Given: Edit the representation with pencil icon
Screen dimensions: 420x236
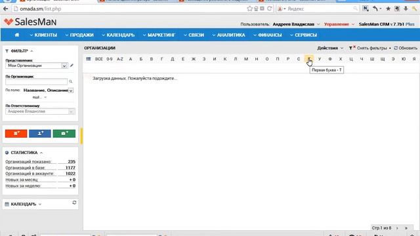Looking at the screenshot, I should pyautogui.click(x=72, y=66).
